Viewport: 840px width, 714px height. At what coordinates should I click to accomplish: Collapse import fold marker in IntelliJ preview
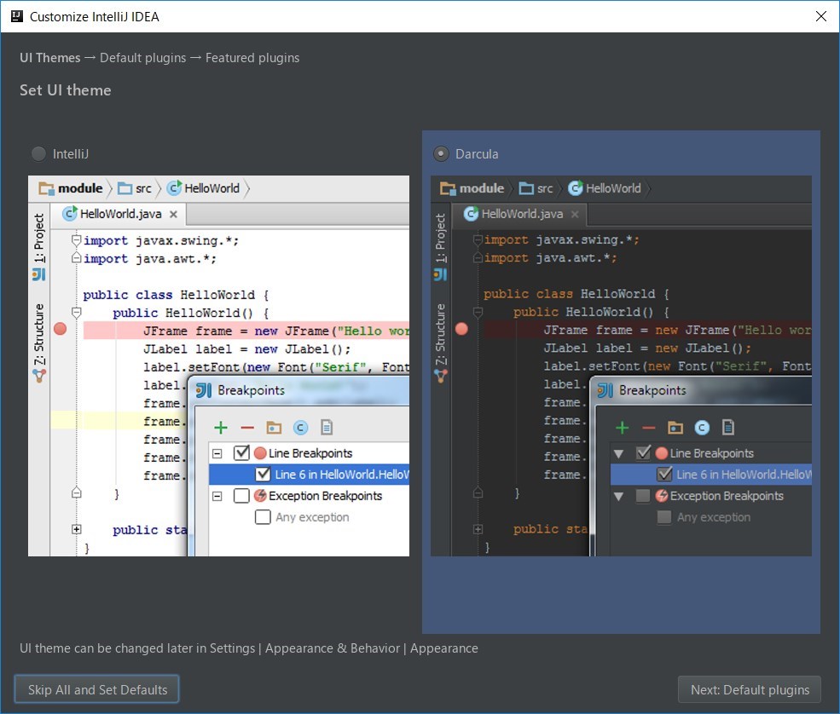[77, 240]
